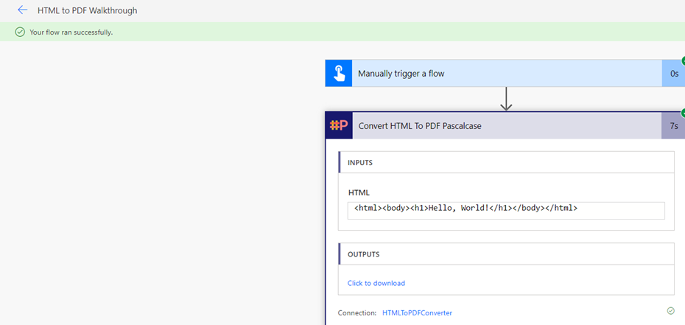Click the connection status check icon
685x325 pixels.
670,311
